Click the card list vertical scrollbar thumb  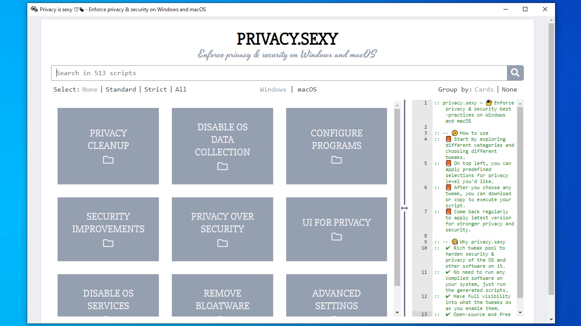pos(397,197)
